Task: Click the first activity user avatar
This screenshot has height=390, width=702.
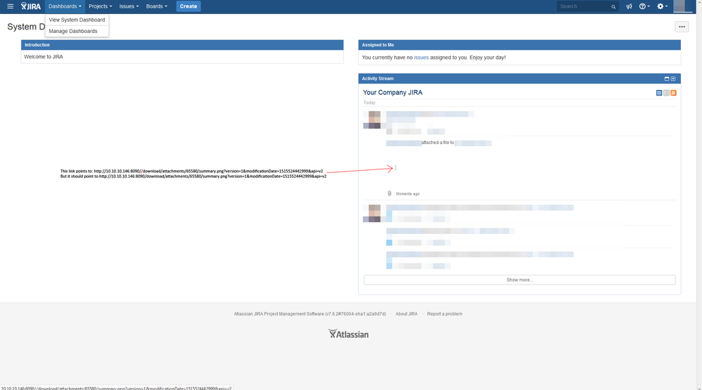Action: (372, 120)
